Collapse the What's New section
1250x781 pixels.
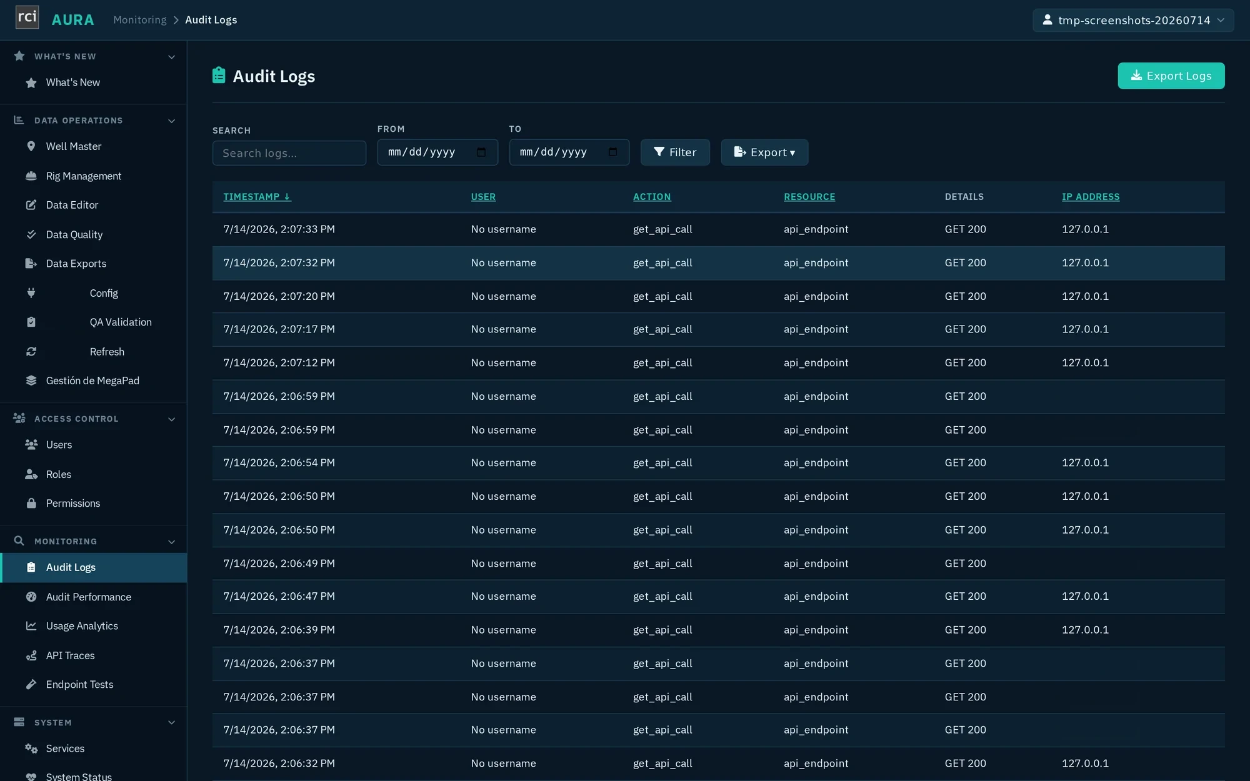tap(172, 57)
